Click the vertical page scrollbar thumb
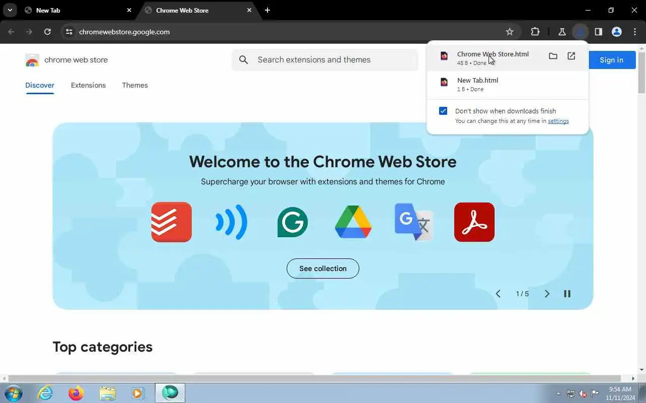Screen dimensions: 646x403 [641, 72]
